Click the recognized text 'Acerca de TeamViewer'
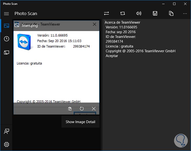Image resolution: width=191 pixels, height=151 pixels. point(122,23)
